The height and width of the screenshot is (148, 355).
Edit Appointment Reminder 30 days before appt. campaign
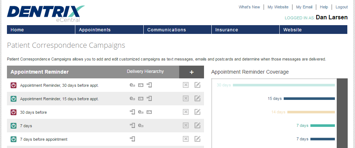pyautogui.click(x=197, y=85)
